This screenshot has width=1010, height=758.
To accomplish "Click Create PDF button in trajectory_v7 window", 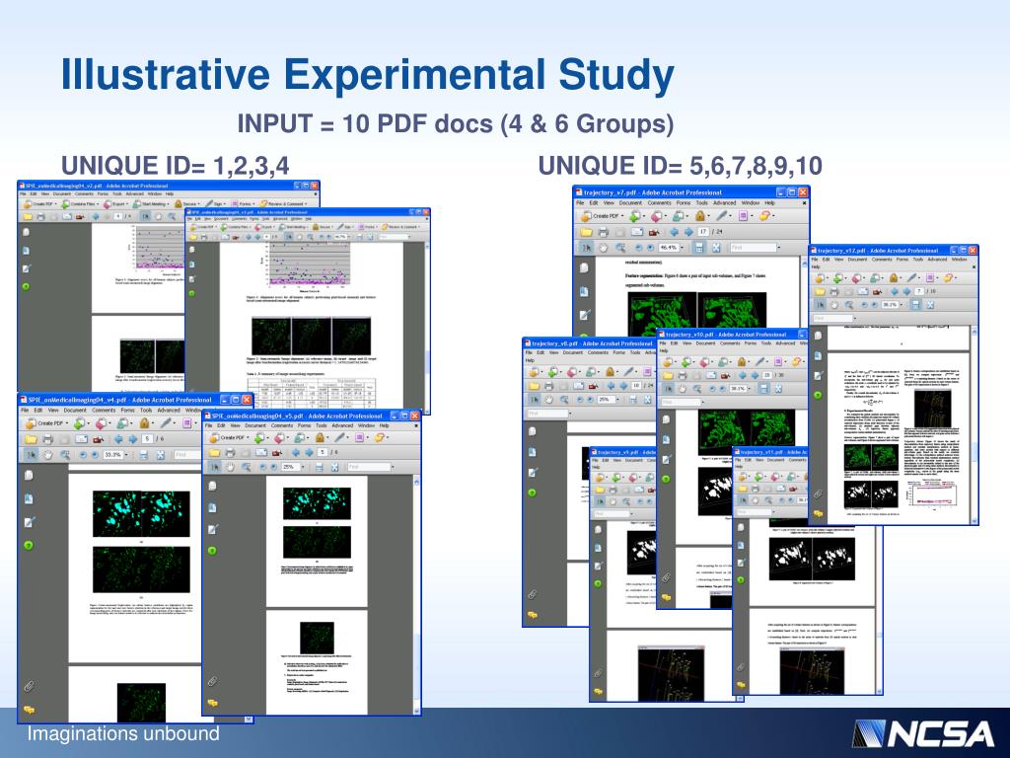I will 600,216.
